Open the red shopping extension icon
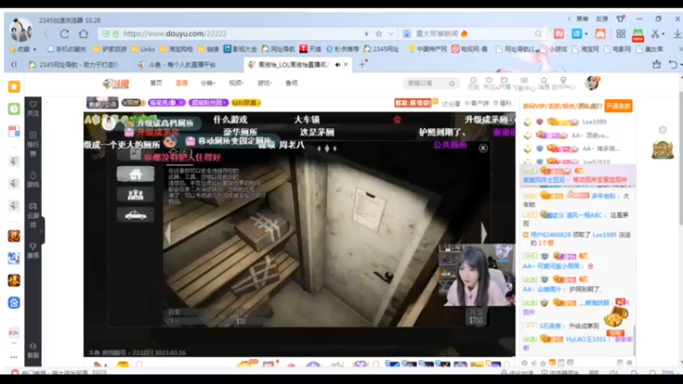This screenshot has height=384, width=683. click(559, 33)
